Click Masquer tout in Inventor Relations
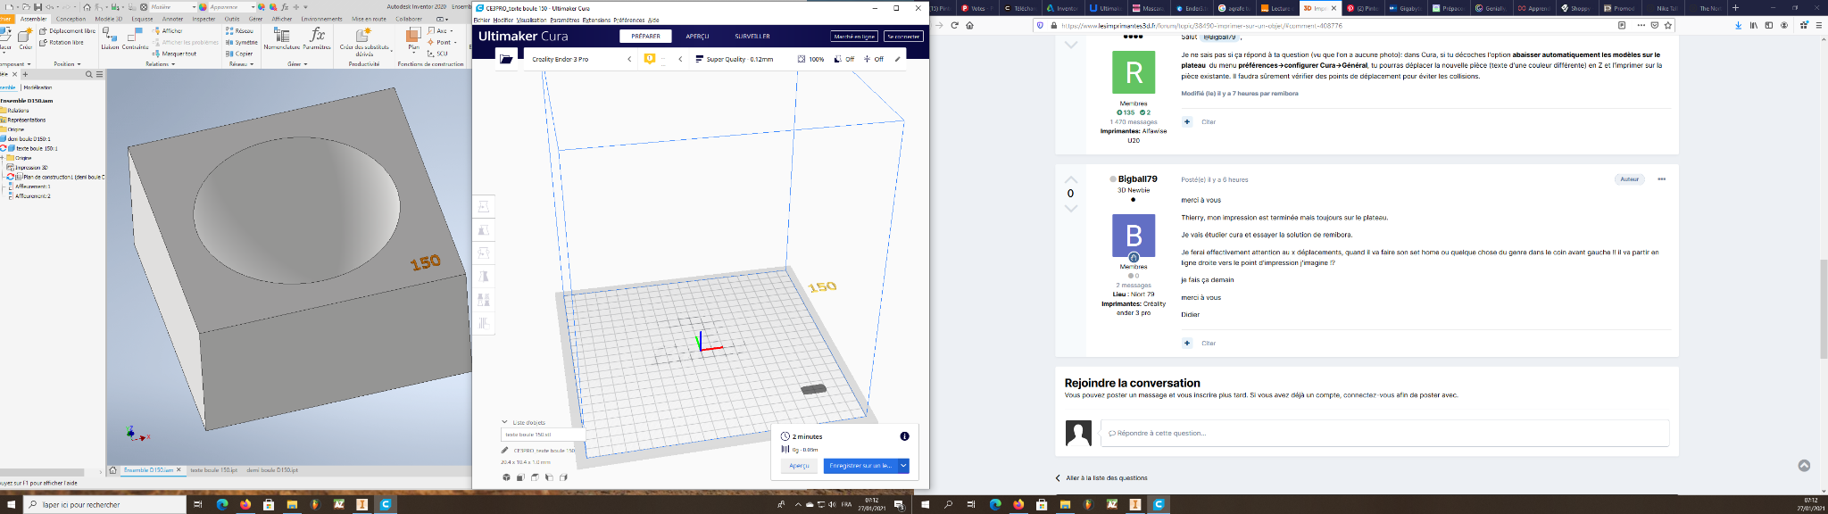The width and height of the screenshot is (1828, 514). click(175, 54)
